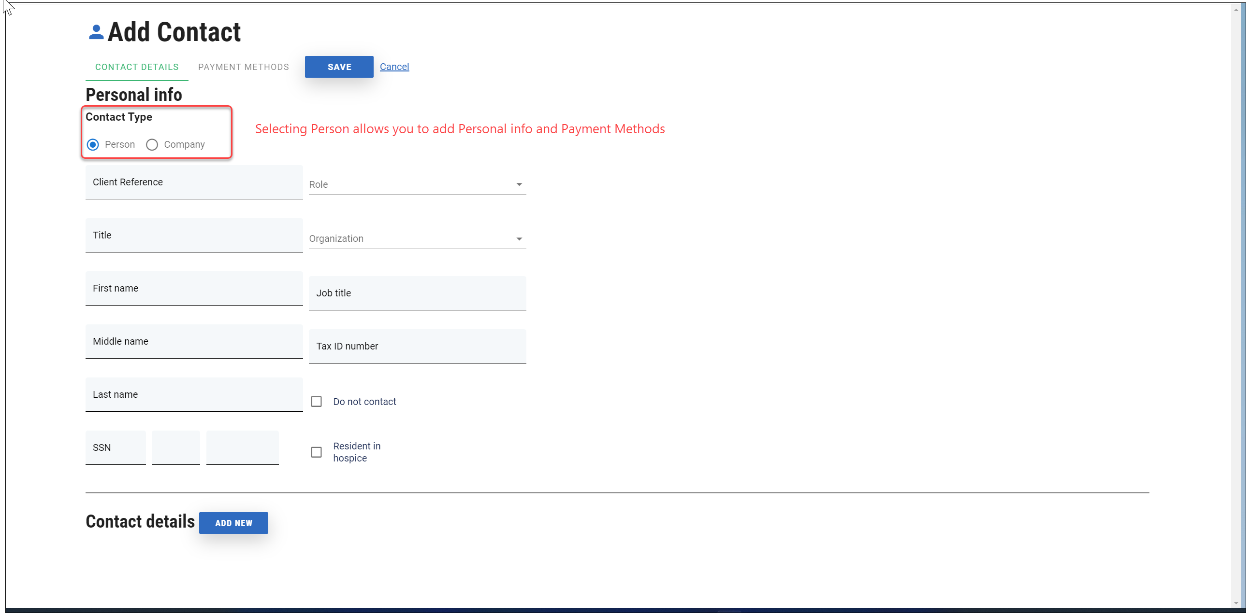
Task: Focus the Client Reference field
Action: 194,182
